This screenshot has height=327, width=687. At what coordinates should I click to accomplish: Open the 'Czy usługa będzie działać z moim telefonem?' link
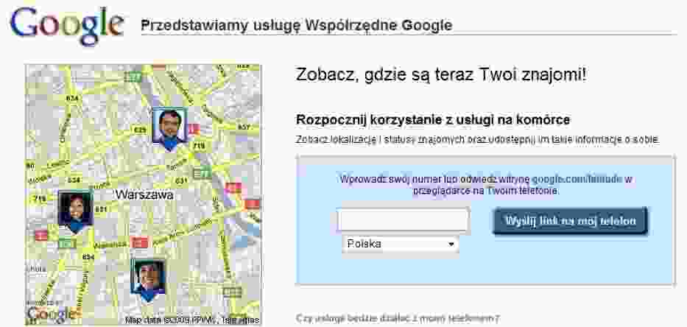(398, 318)
